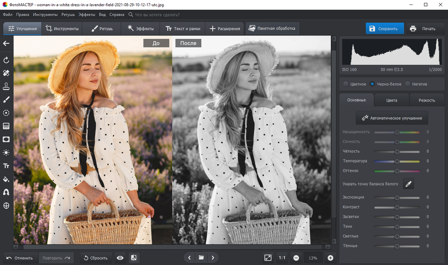Select the gradient filter tool icon

click(6, 126)
